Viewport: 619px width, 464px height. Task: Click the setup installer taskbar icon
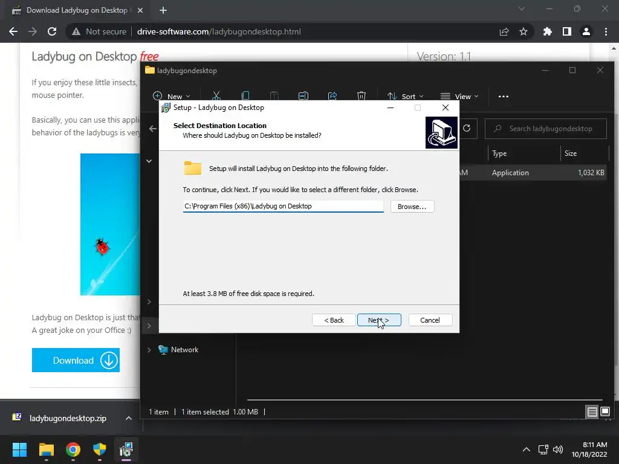126,449
